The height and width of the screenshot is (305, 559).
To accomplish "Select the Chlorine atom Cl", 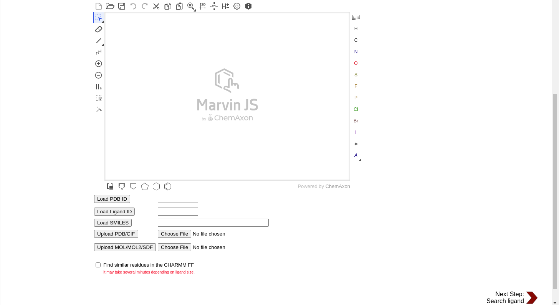I will click(x=356, y=109).
